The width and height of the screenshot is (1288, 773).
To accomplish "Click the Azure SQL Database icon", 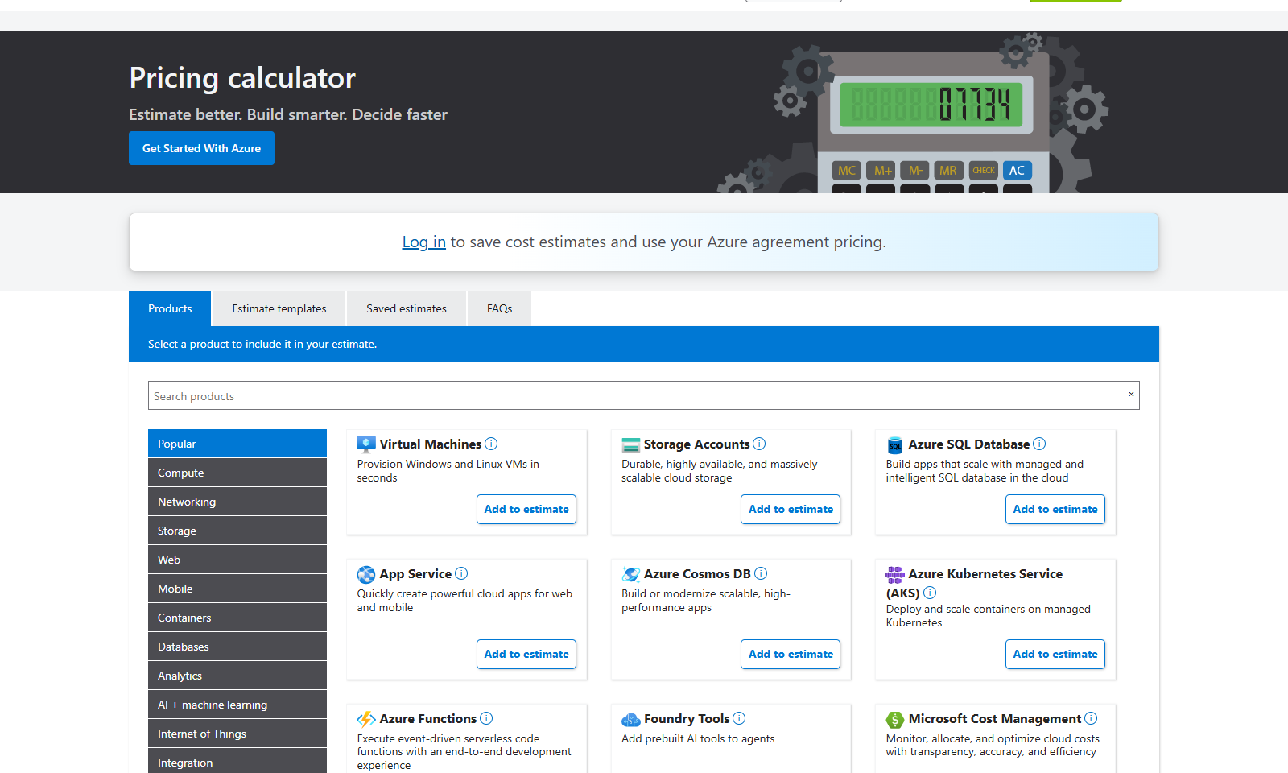I will click(x=895, y=444).
